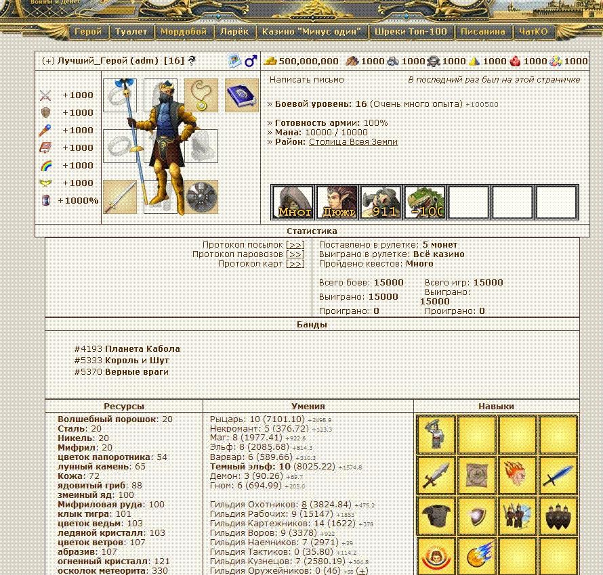Viewport: 603px width, 575px height.
Task: Click the male gender symbol icon
Action: [251, 61]
